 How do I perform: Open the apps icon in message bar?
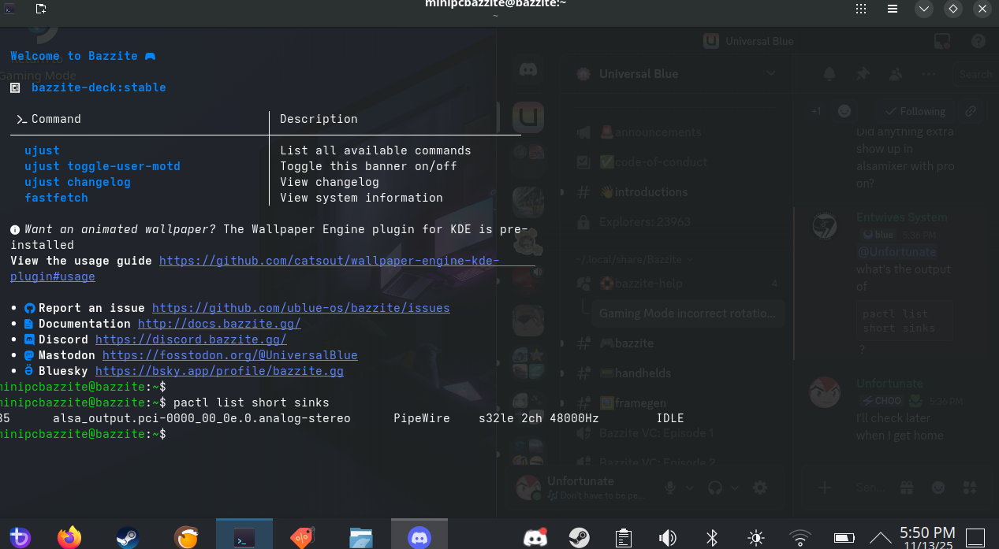pos(969,488)
